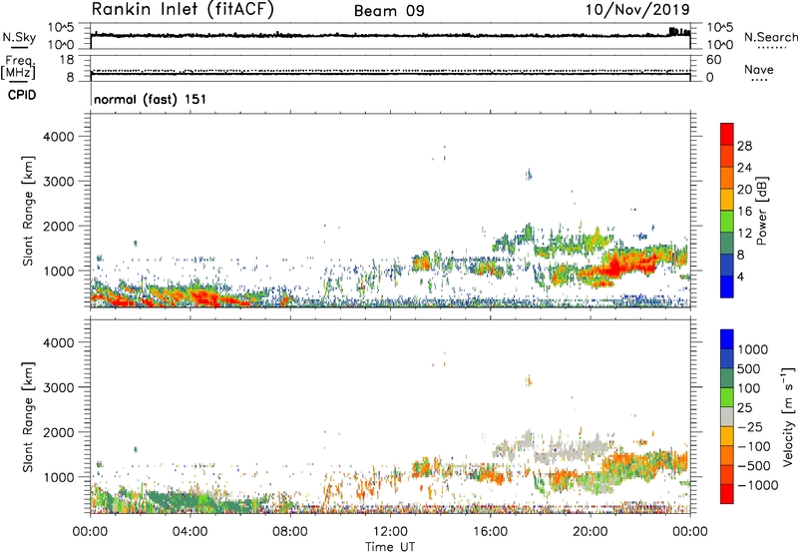798x553 pixels.
Task: Click the 'N.Search' legend label
Action: tap(771, 37)
